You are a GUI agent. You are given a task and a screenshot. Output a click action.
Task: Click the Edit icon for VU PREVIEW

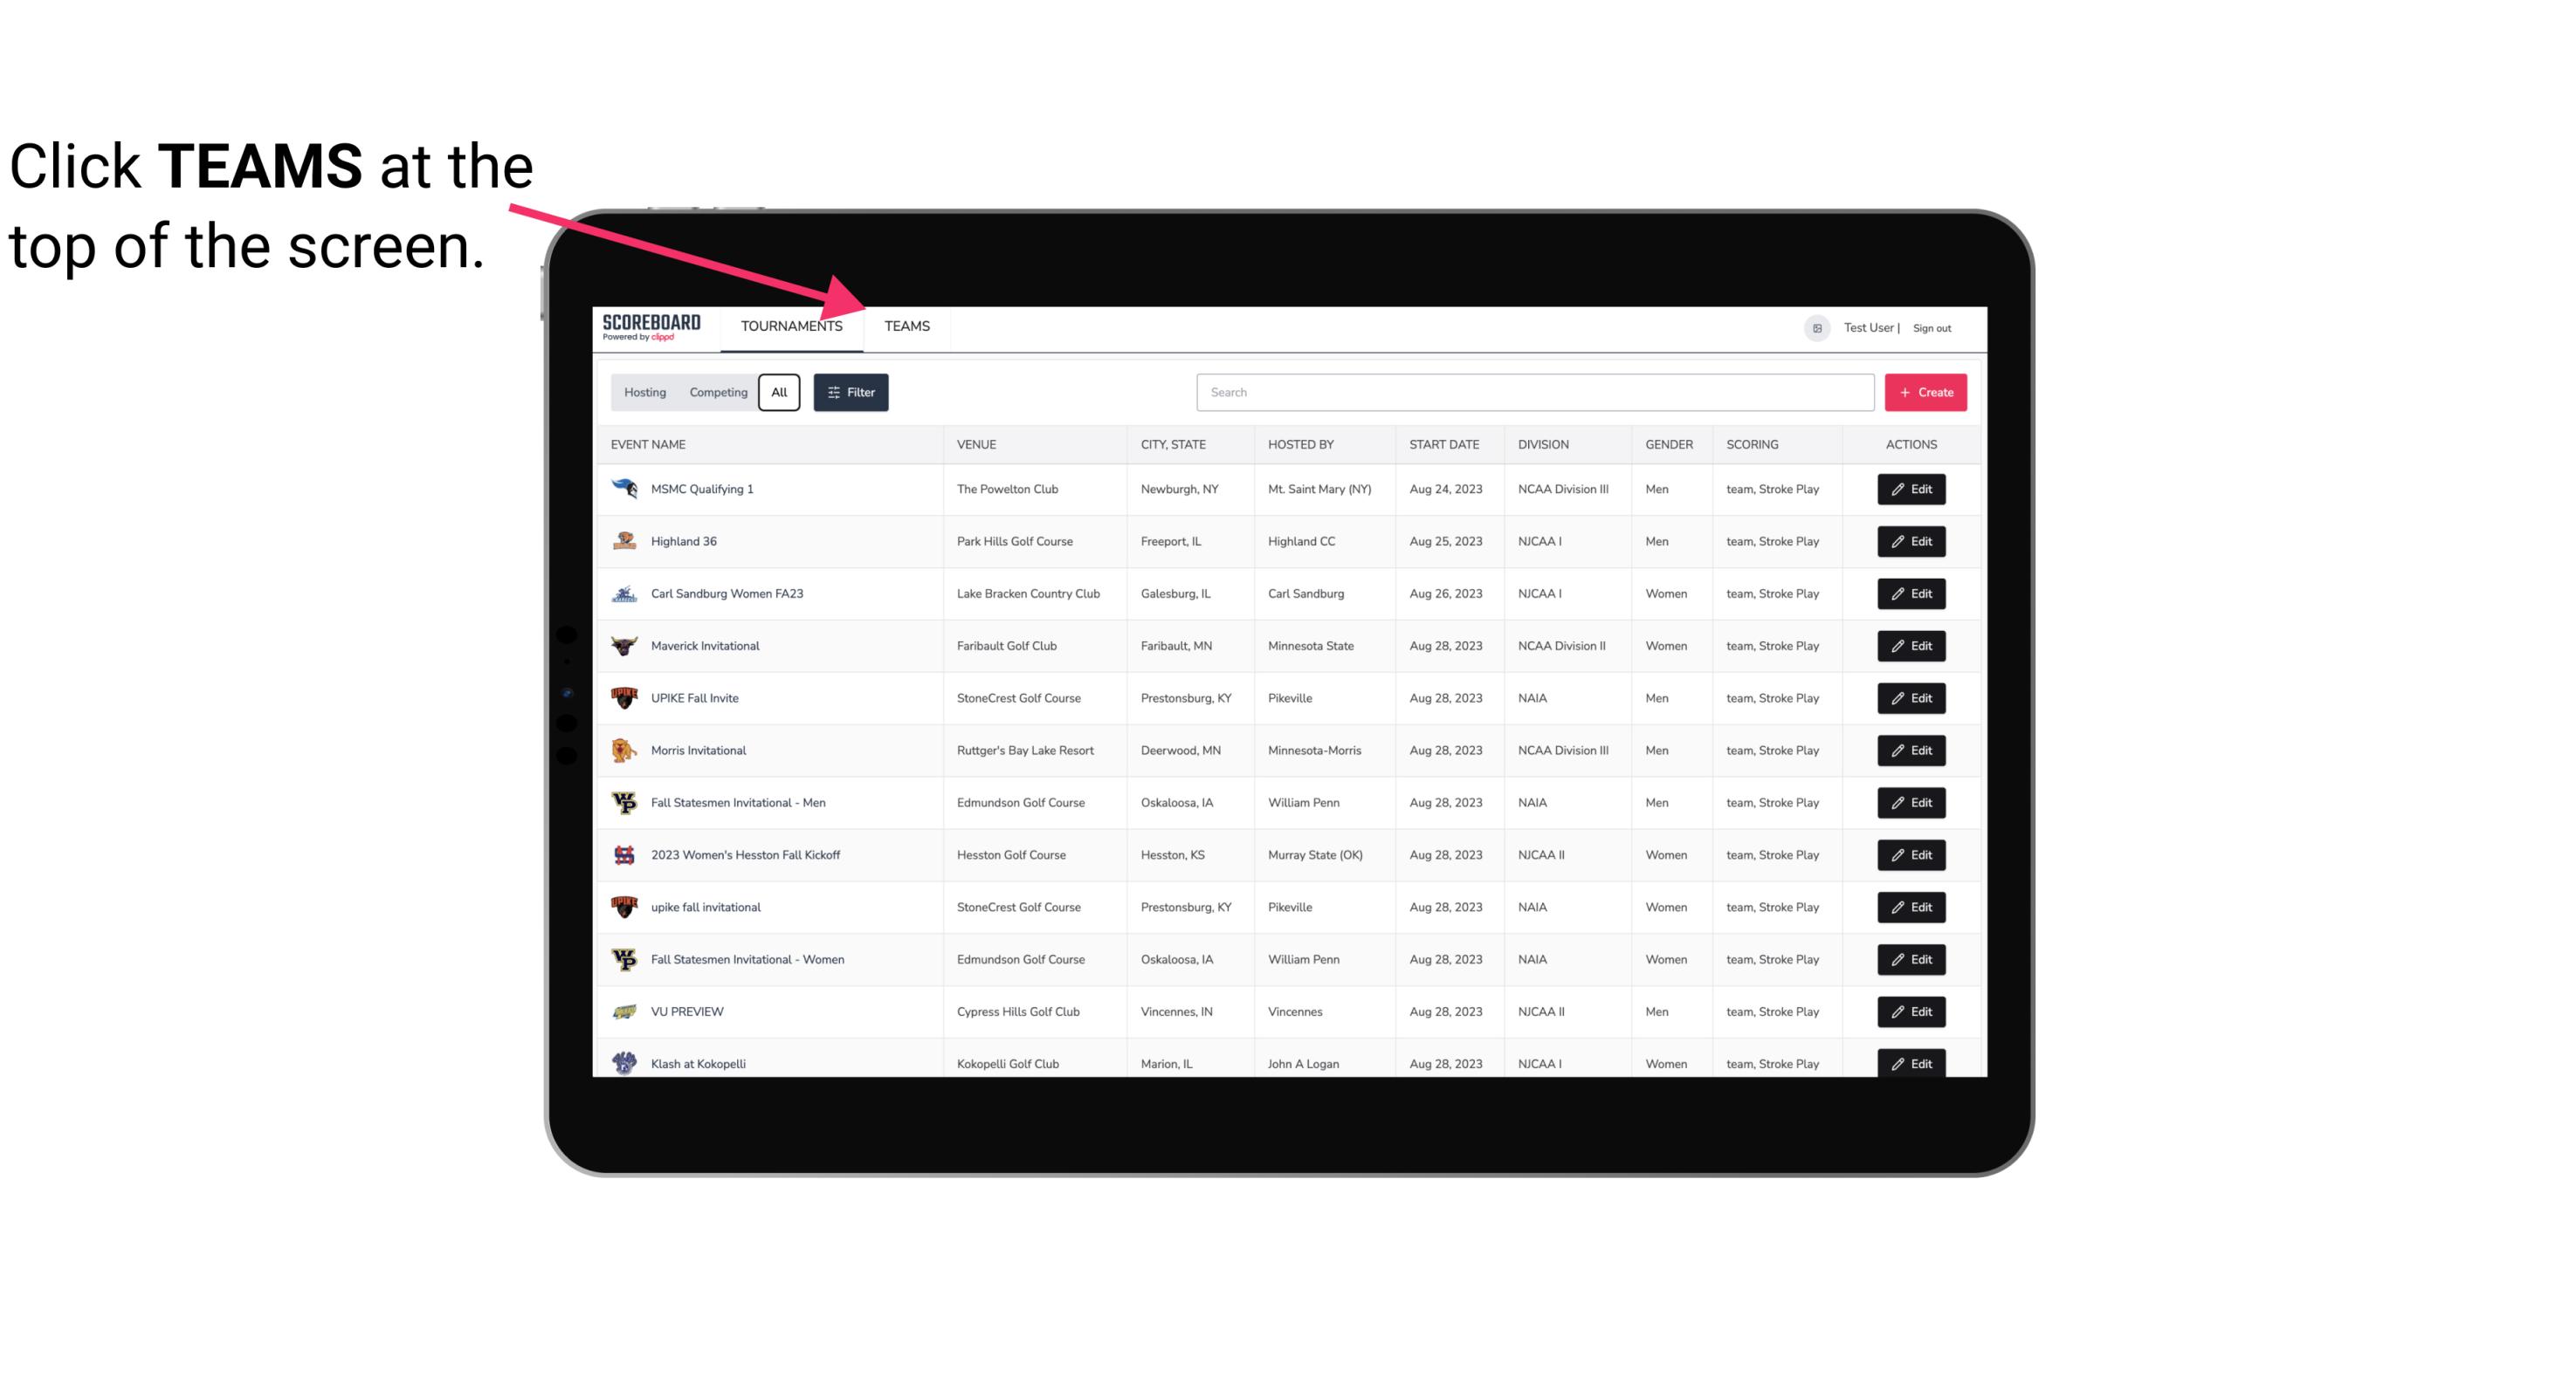coord(1911,1010)
